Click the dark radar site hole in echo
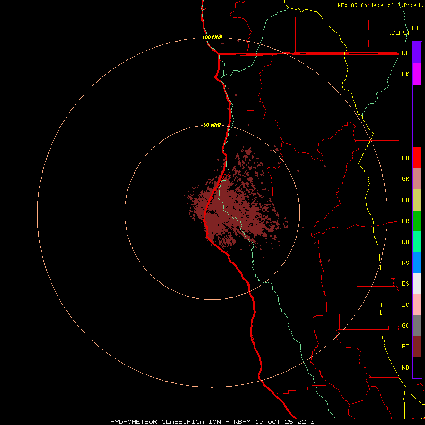Viewport: 425px width, 425px height. tap(212, 212)
